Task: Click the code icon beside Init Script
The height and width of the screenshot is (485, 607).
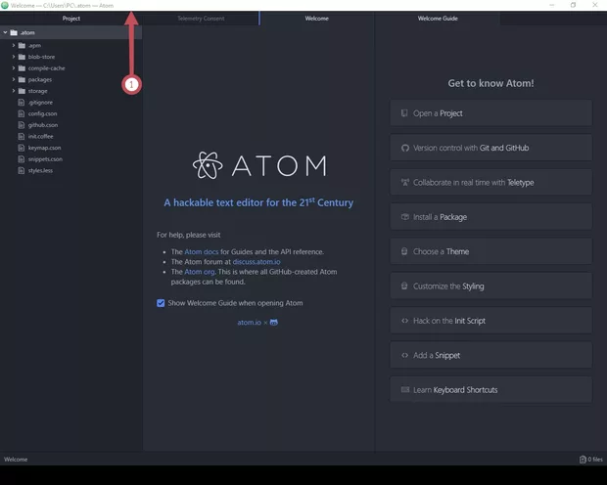Action: pyautogui.click(x=405, y=321)
